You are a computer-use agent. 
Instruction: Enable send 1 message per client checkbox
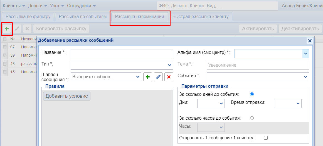(266, 138)
